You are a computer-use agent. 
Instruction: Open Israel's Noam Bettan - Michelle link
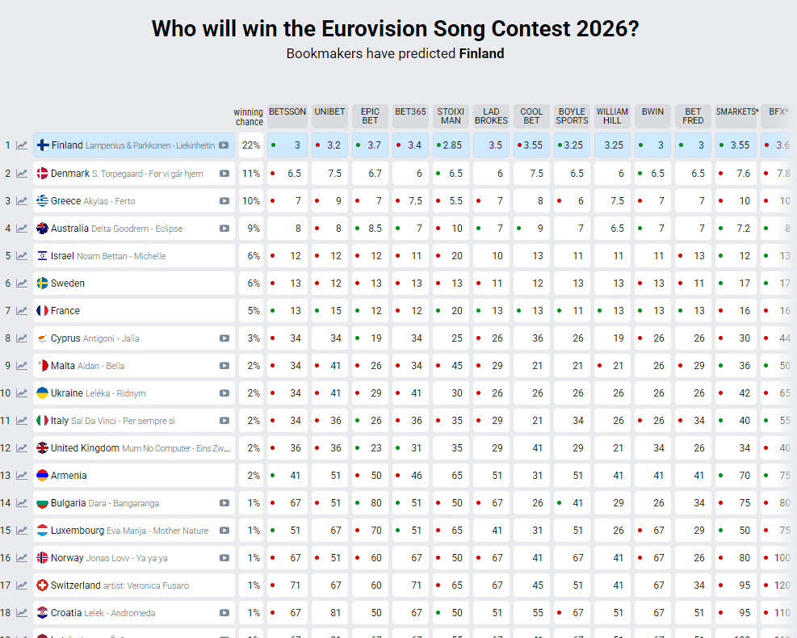click(x=121, y=256)
